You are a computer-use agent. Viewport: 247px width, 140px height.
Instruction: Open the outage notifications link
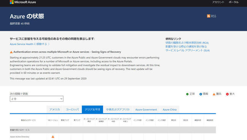click(186, 47)
